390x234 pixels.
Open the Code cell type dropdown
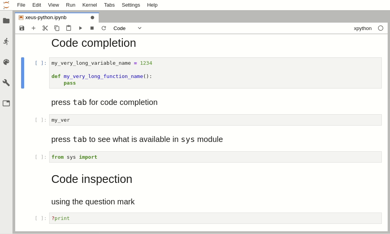127,28
